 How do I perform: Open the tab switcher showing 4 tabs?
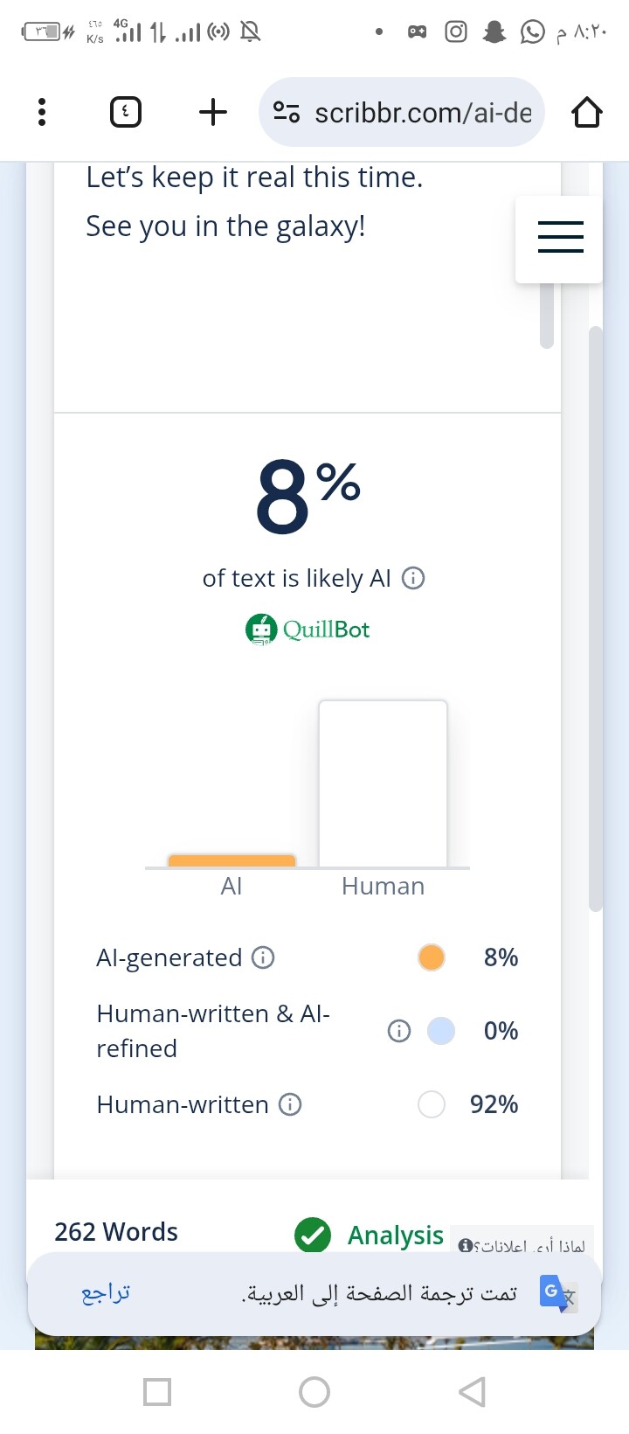pyautogui.click(x=126, y=112)
